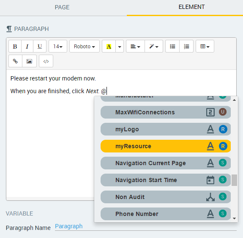Apply yellow highlight text color

point(109,46)
